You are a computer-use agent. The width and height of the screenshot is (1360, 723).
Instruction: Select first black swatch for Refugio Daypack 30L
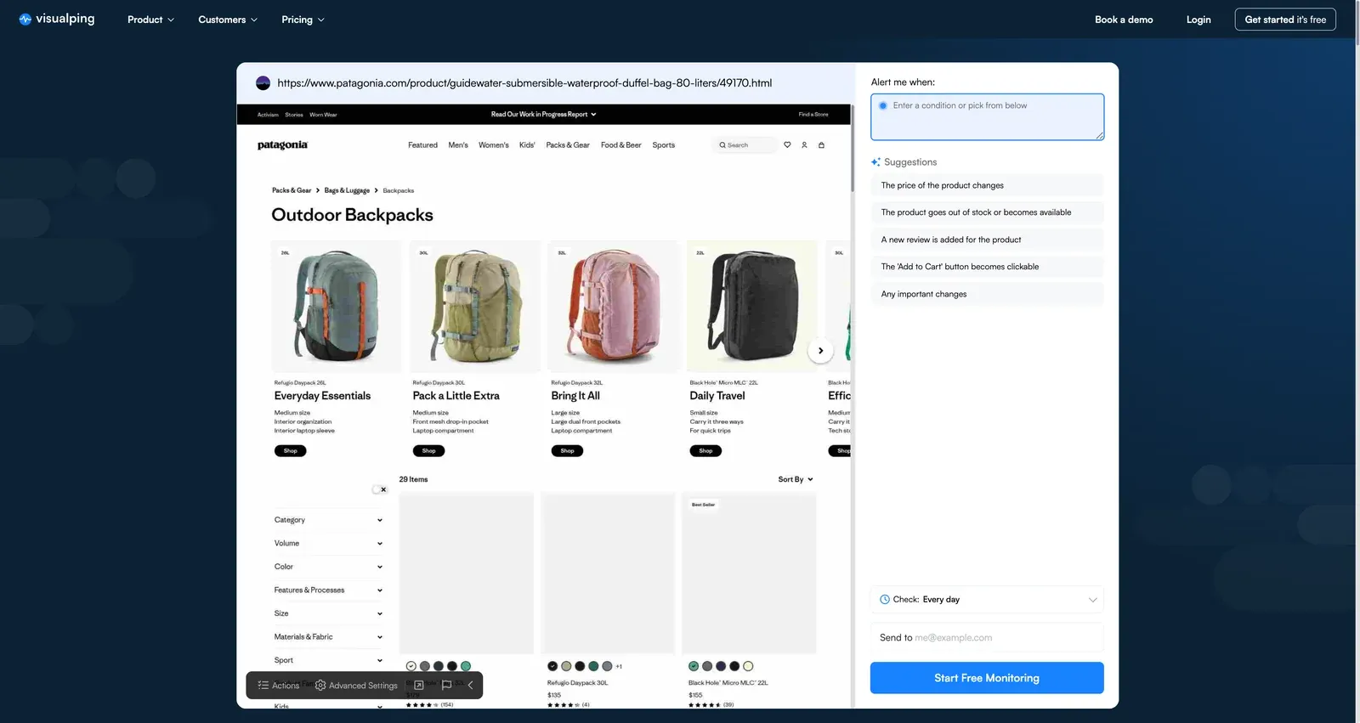click(x=552, y=666)
